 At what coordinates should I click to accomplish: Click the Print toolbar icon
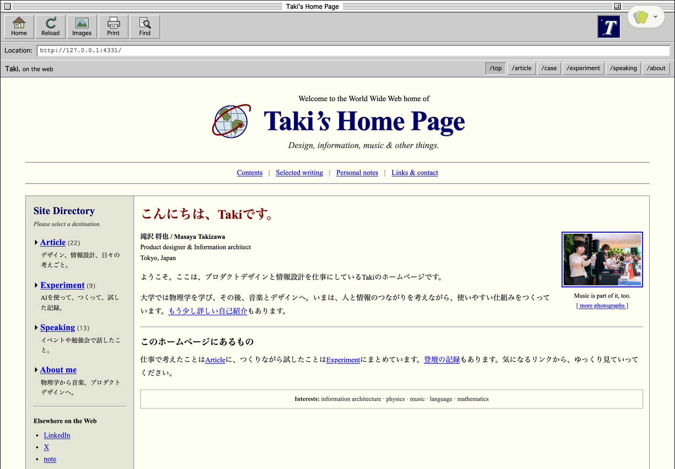point(113,27)
